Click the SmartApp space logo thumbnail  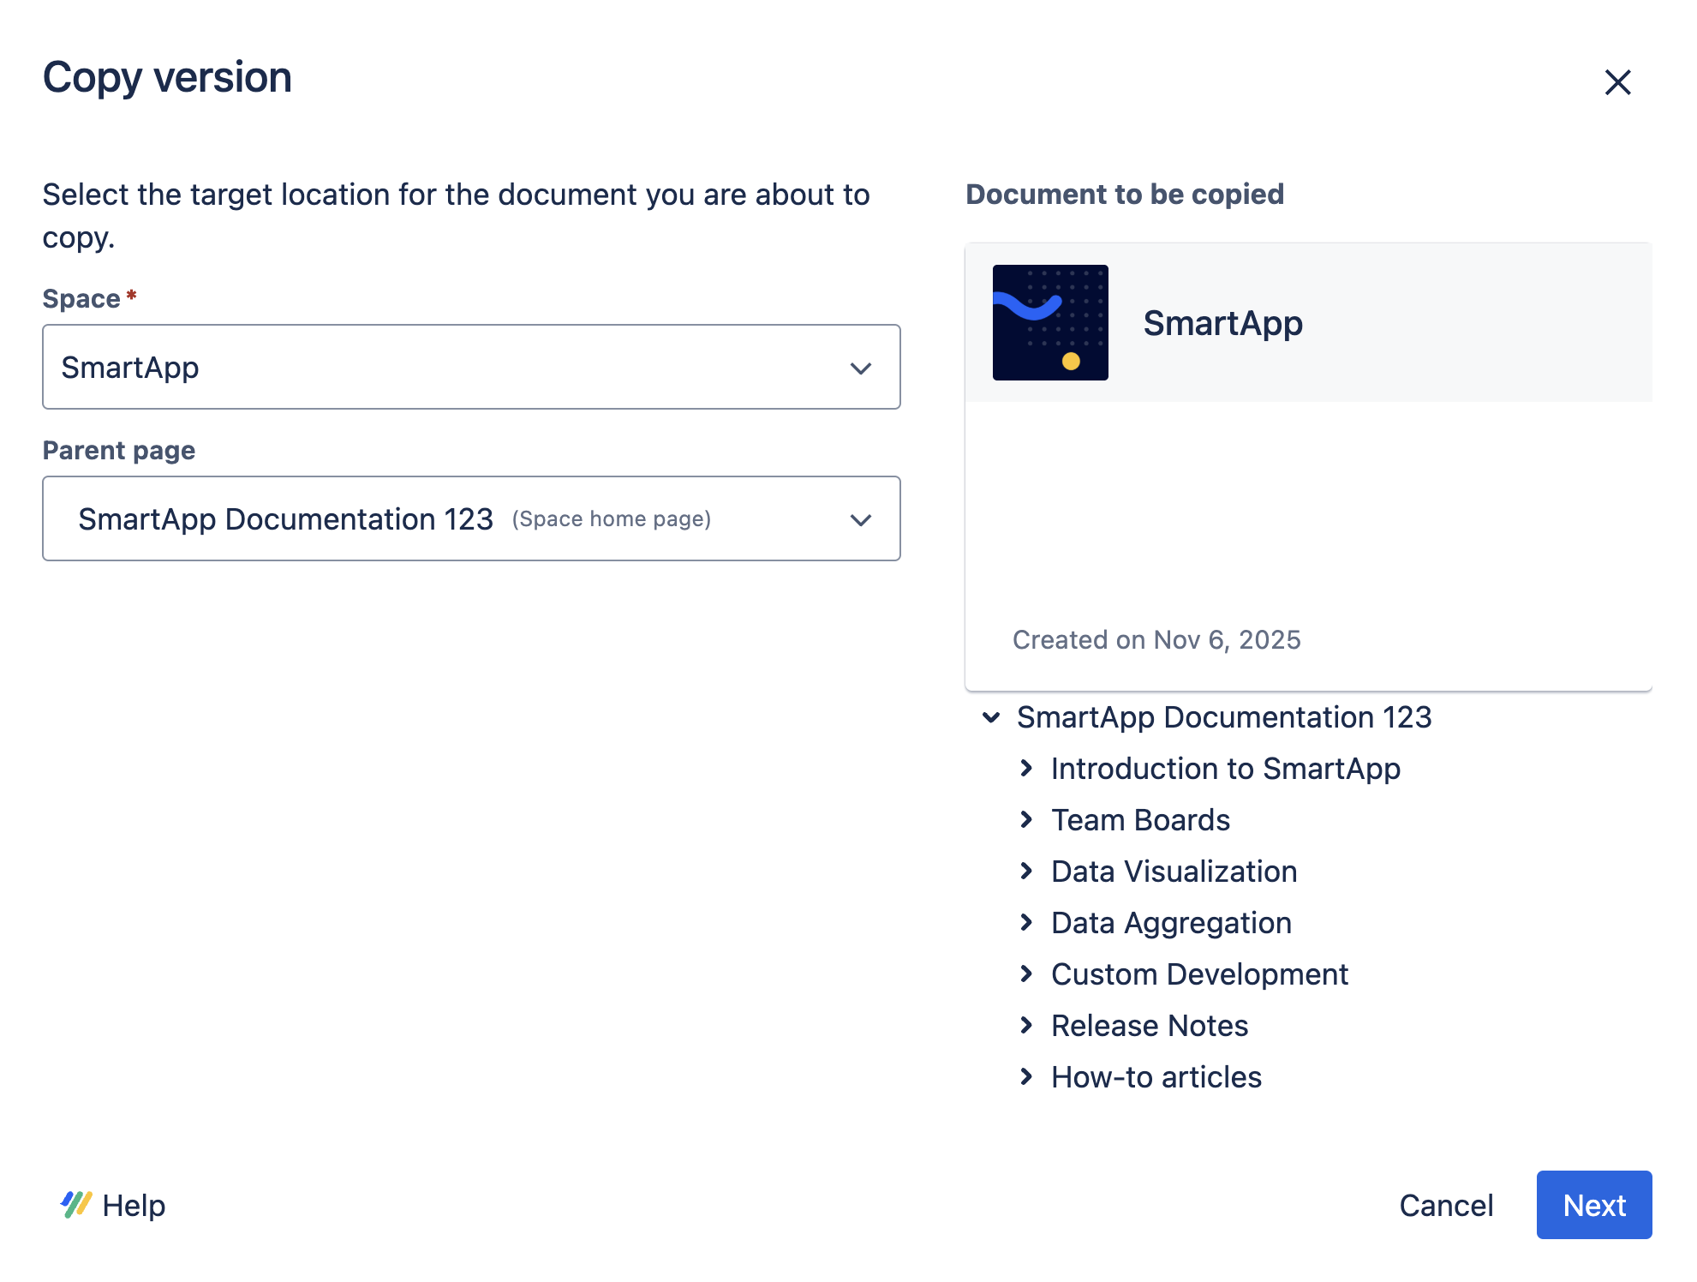tap(1050, 322)
